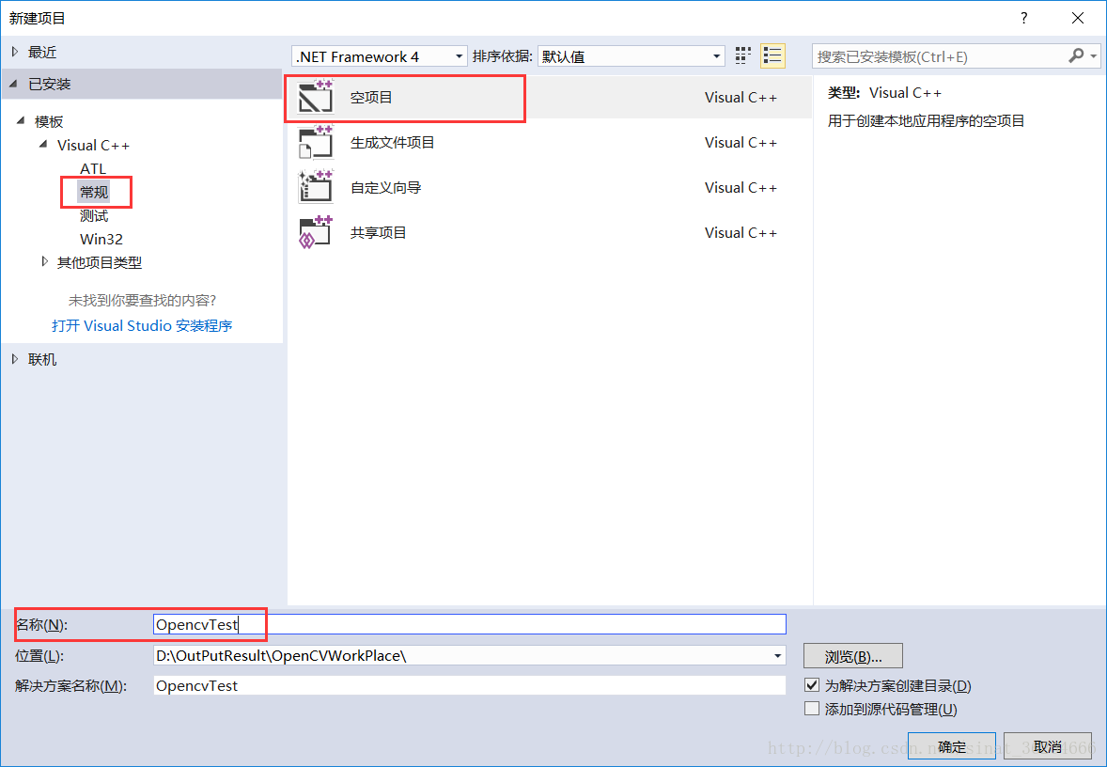
Task: Click the 最近 header label
Action: [x=42, y=52]
